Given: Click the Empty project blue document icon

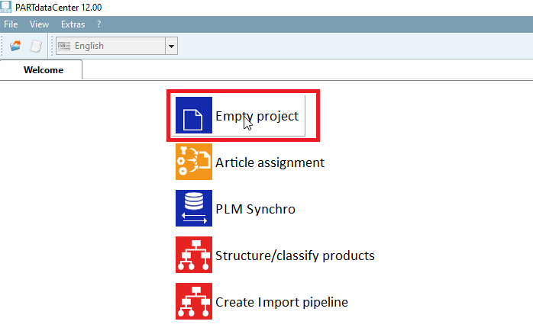Looking at the screenshot, I should point(194,115).
